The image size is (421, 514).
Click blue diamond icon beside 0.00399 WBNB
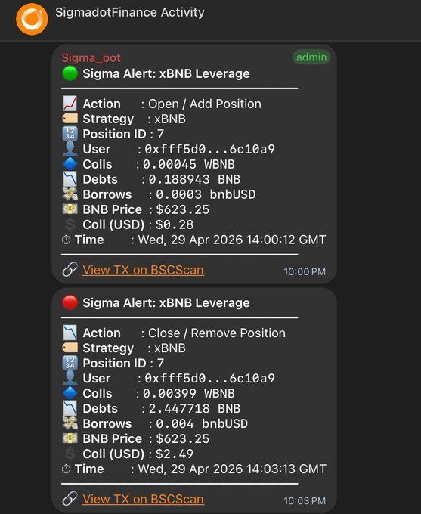[70, 393]
